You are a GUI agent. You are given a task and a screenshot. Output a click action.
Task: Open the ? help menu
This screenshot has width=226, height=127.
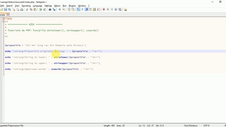coord(89,6)
